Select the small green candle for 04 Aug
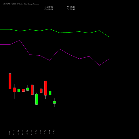Image resolution: width=139 pixels, height=139 pixels. (19, 90)
